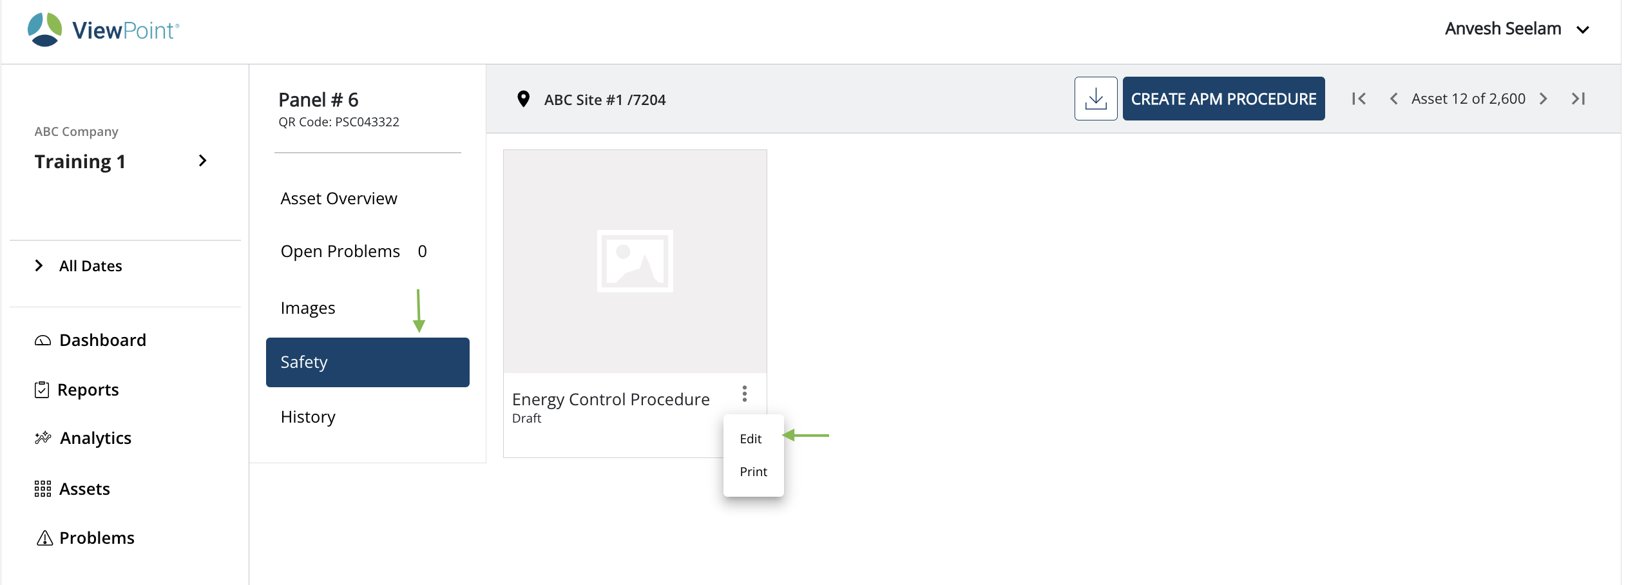The image size is (1626, 585).
Task: Go to the previous asset
Action: [x=1393, y=99]
